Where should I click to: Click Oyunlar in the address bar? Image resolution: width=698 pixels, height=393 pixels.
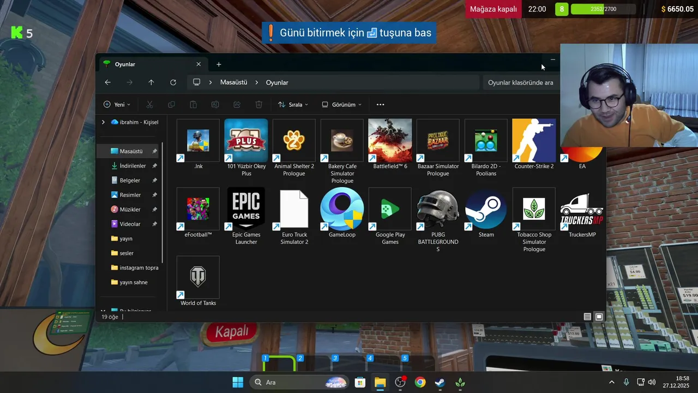[277, 82]
